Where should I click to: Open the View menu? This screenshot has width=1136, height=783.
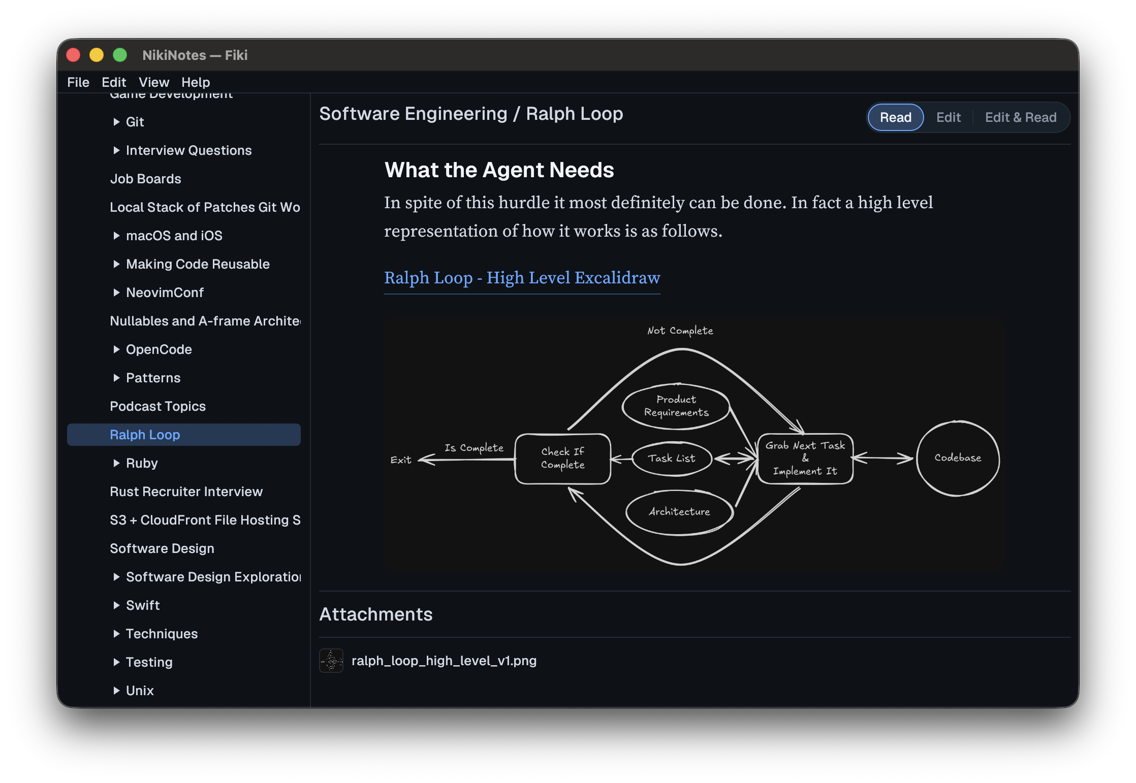(154, 82)
